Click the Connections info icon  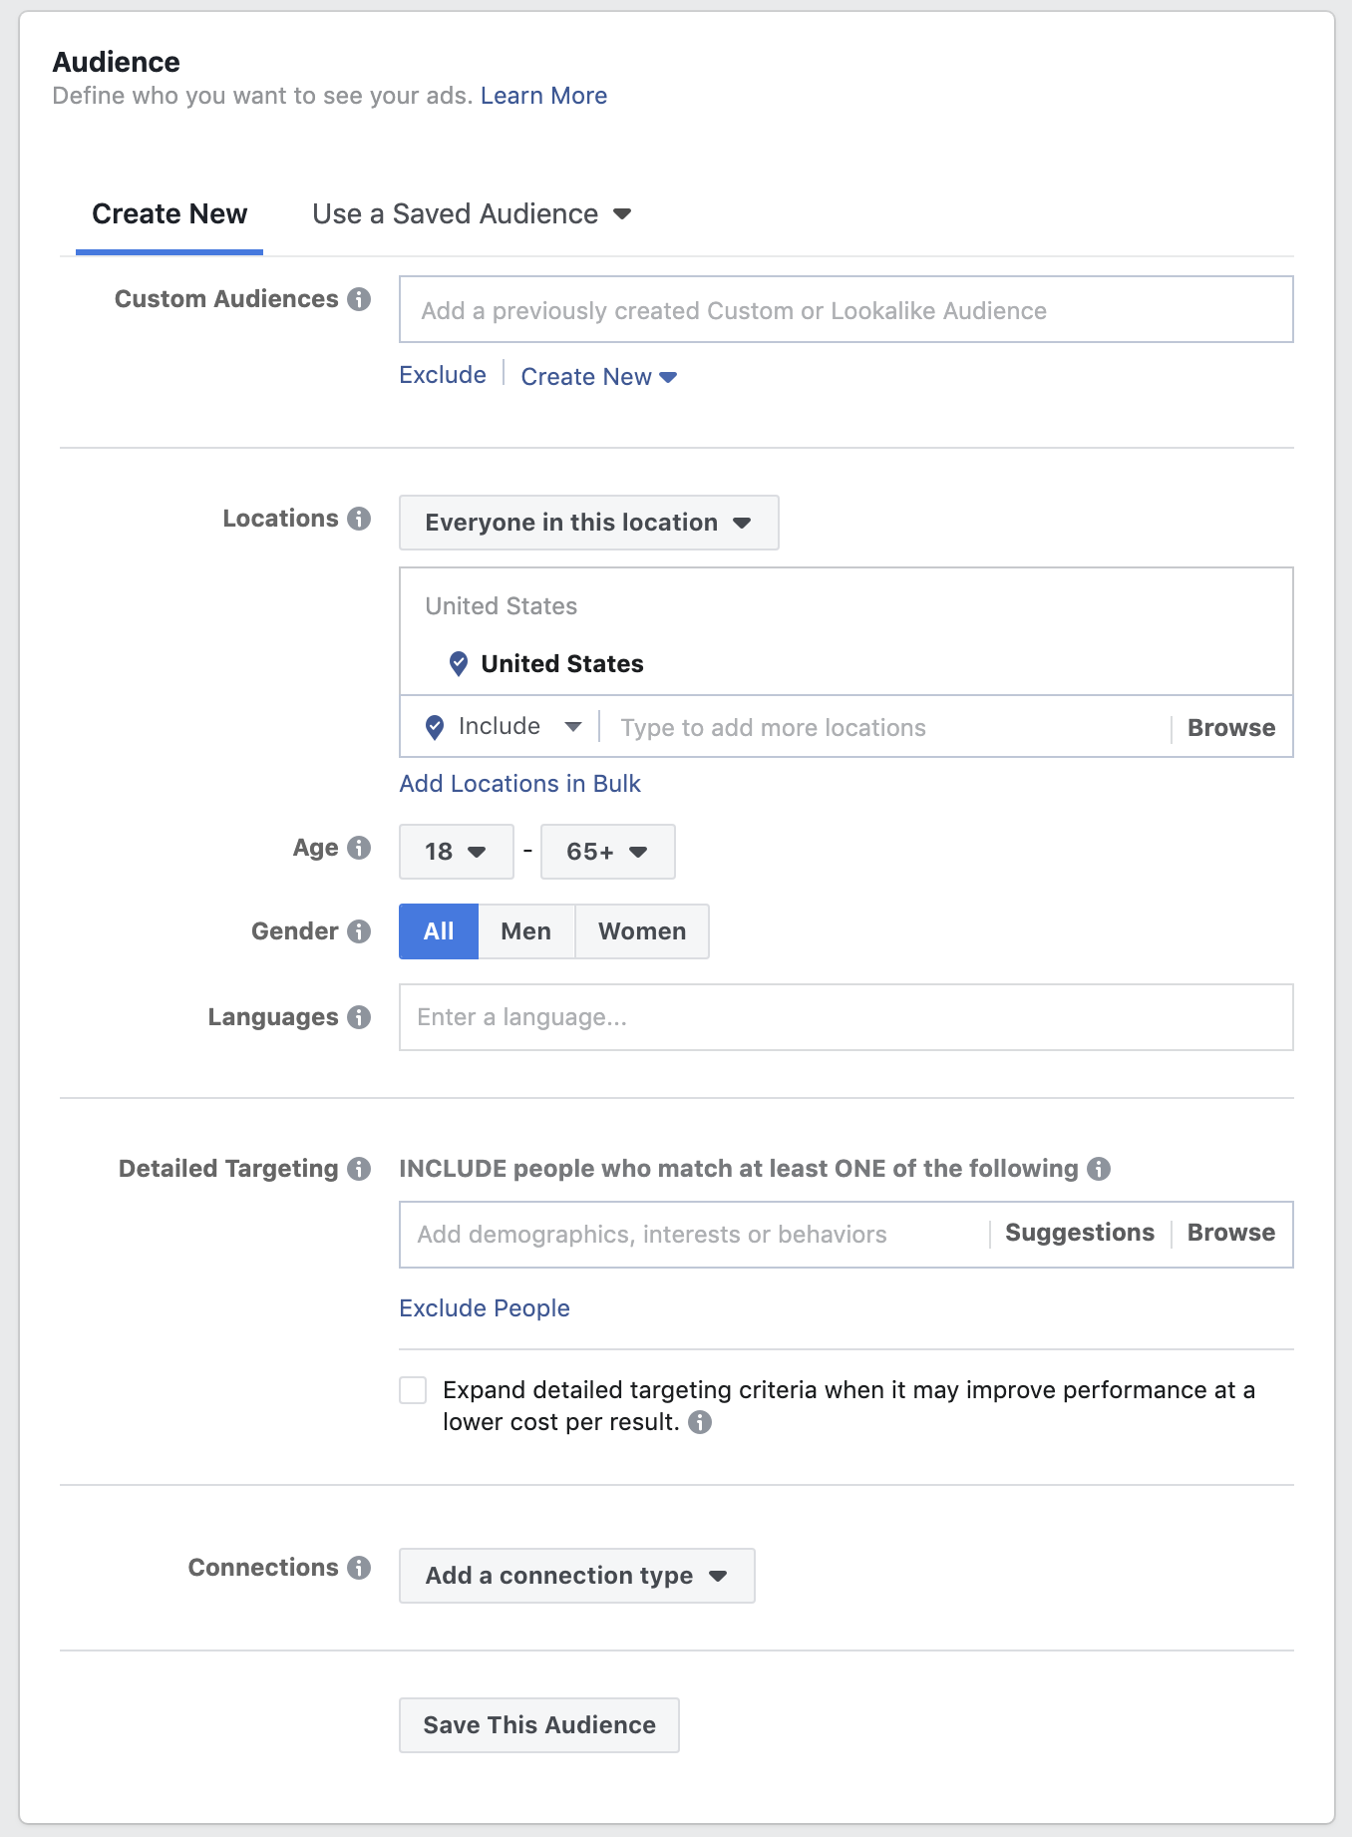tap(359, 1568)
